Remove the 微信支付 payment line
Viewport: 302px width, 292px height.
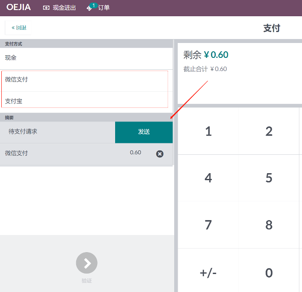[x=160, y=154]
